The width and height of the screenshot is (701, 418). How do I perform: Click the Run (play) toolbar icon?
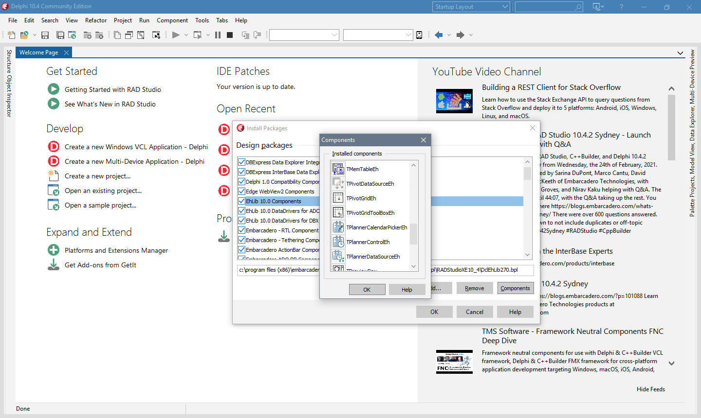click(x=176, y=35)
